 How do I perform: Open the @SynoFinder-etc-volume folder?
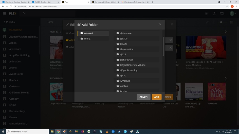136,65
